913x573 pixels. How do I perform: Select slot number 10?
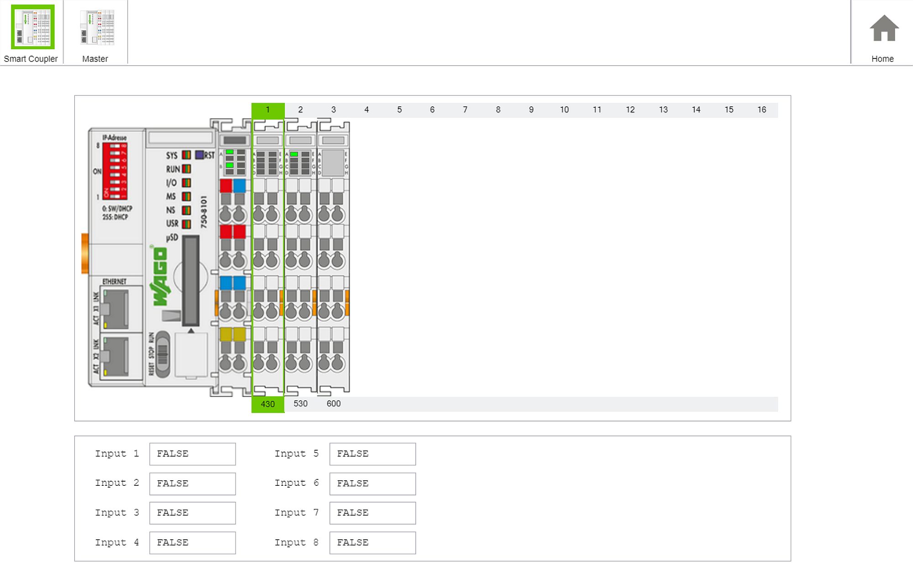(x=564, y=110)
